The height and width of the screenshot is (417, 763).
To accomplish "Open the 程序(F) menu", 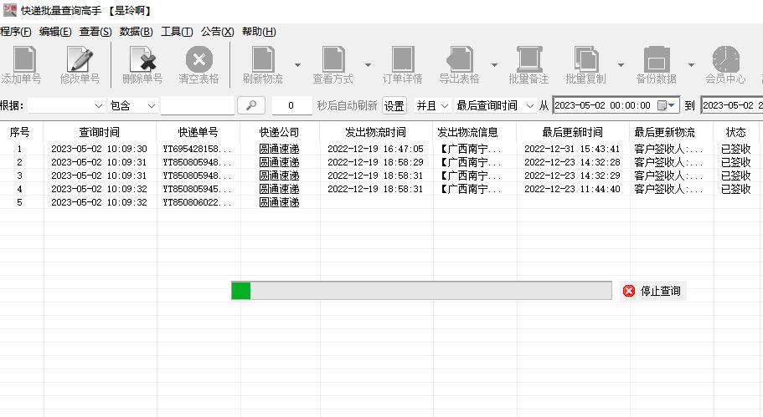I will pos(16,32).
